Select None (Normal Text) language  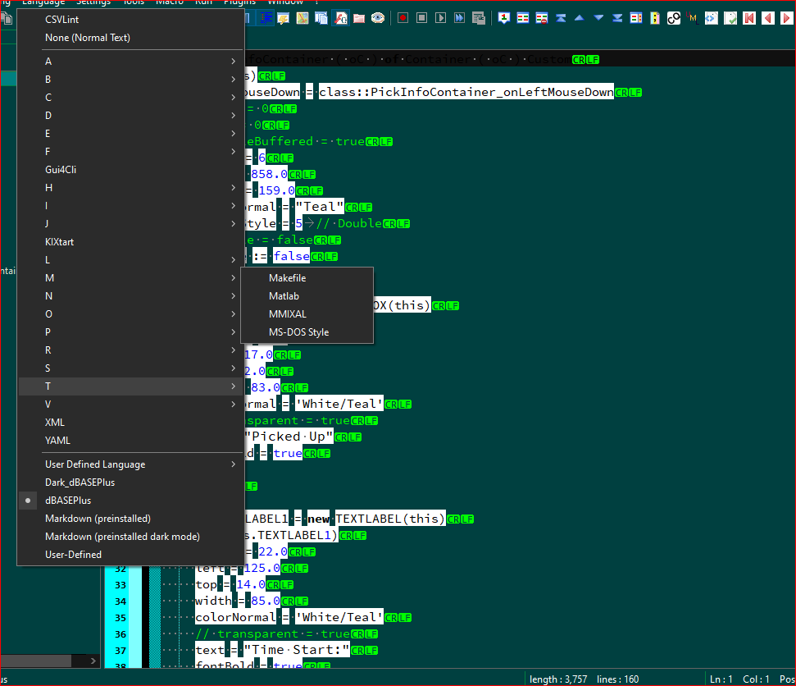pyautogui.click(x=131, y=38)
